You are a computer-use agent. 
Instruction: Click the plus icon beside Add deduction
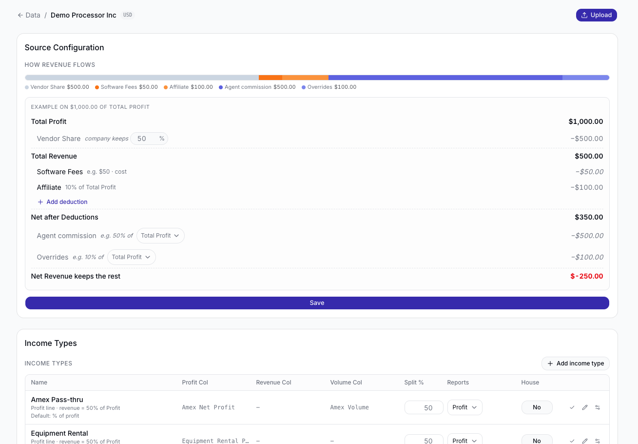click(x=40, y=202)
